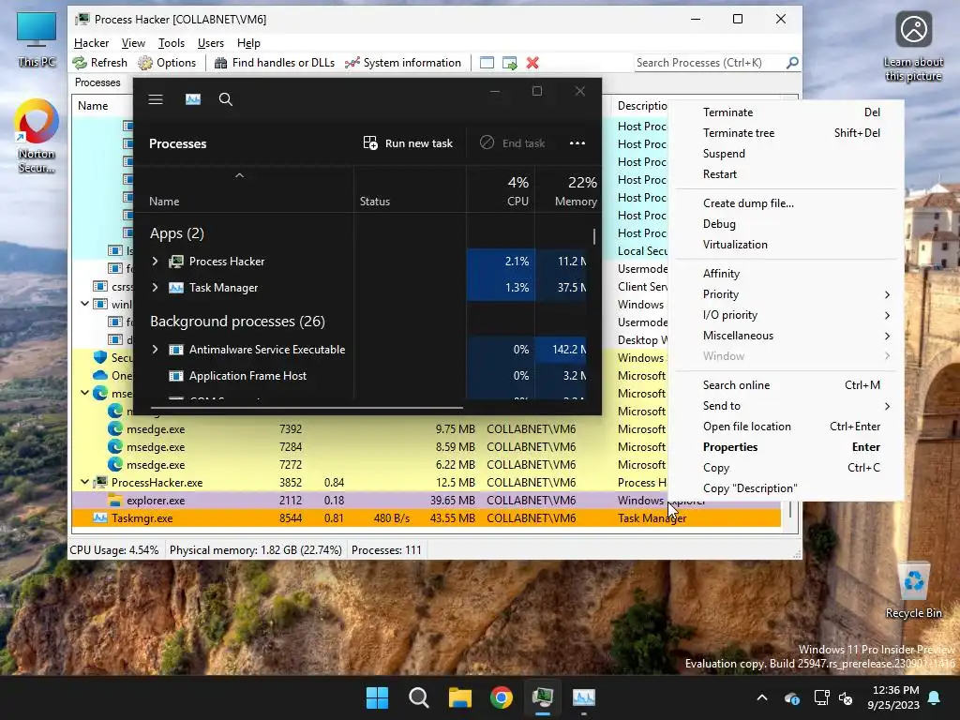This screenshot has height=720, width=960.
Task: Open the Hacker menu
Action: 91,43
